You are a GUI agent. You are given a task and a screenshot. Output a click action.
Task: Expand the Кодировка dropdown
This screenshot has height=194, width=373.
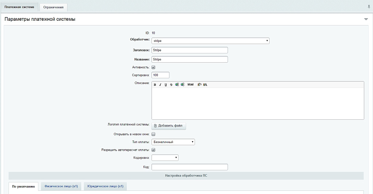pyautogui.click(x=165, y=158)
